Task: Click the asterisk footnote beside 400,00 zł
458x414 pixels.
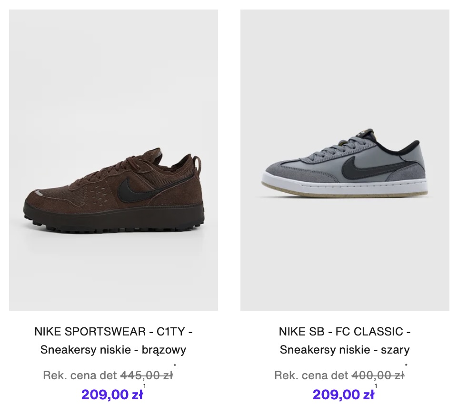Action: tap(406, 366)
